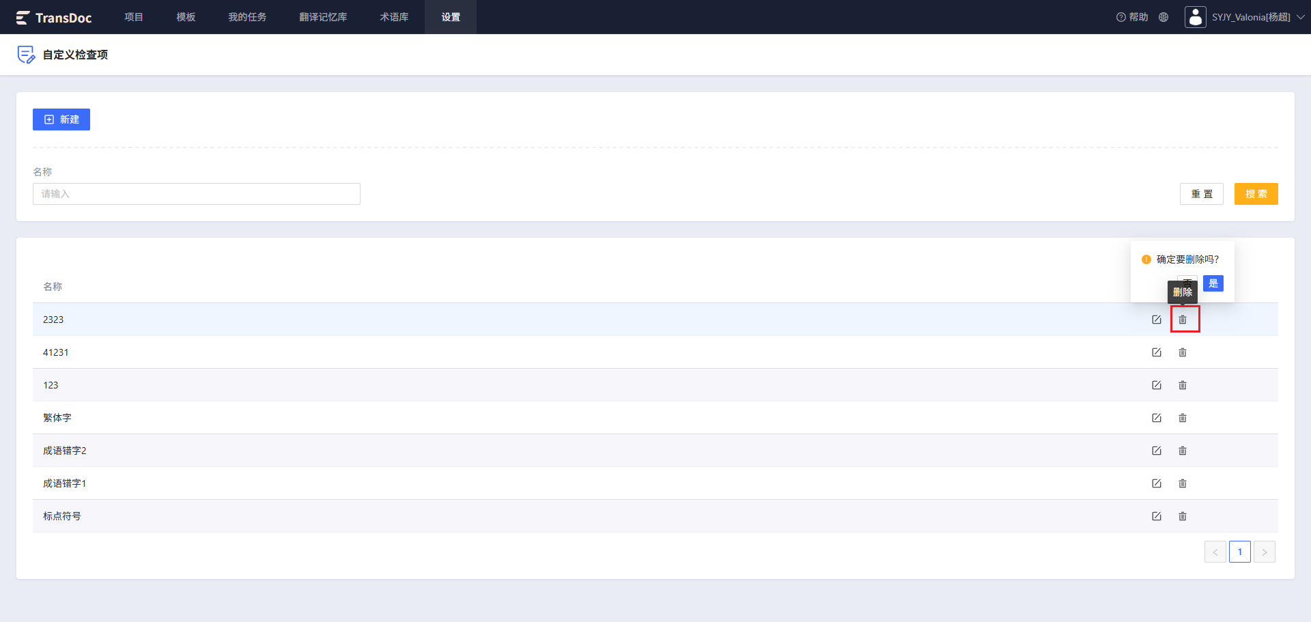Open the 帮助 help link

pyautogui.click(x=1132, y=17)
